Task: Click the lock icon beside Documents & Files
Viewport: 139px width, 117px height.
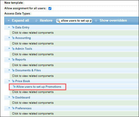Action: (x=13, y=70)
